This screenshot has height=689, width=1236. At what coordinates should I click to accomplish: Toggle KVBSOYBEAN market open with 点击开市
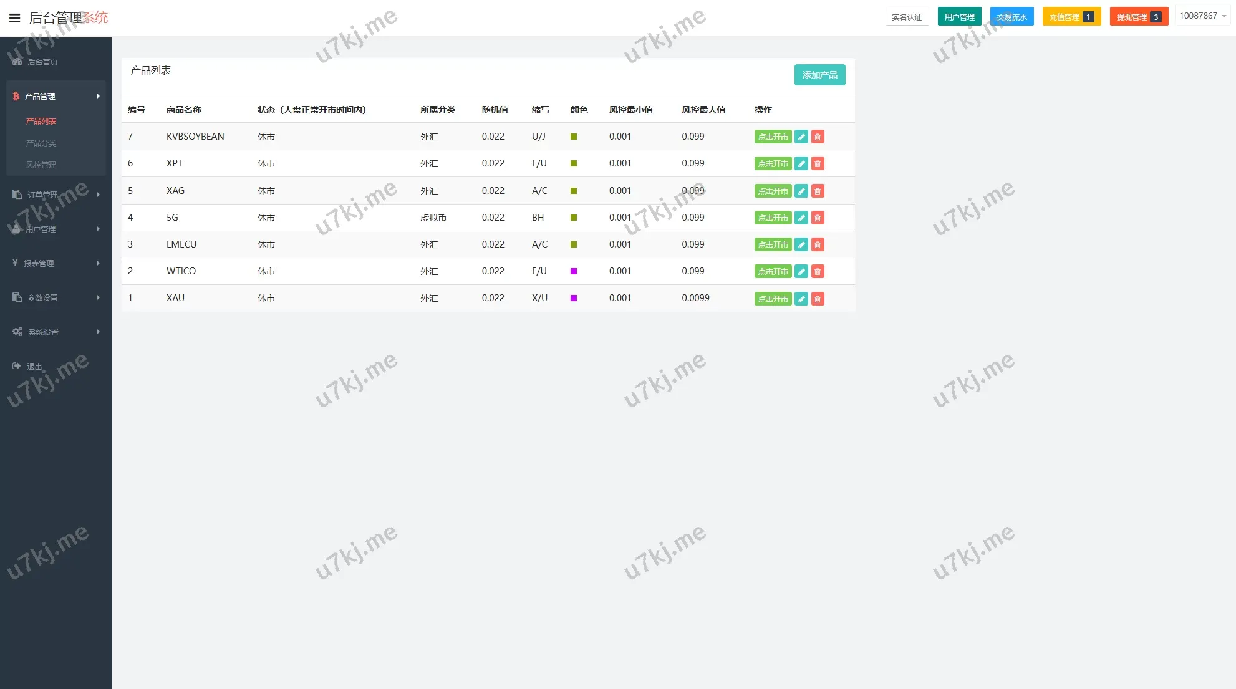[x=773, y=137]
